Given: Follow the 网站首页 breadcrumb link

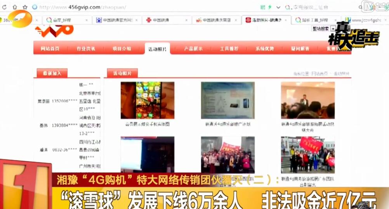Looking at the screenshot, I should 320,74.
